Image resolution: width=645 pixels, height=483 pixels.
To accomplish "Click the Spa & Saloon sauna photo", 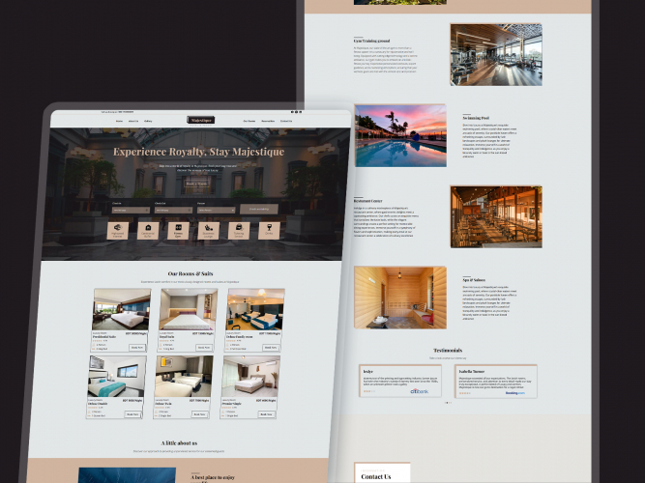I will [400, 298].
